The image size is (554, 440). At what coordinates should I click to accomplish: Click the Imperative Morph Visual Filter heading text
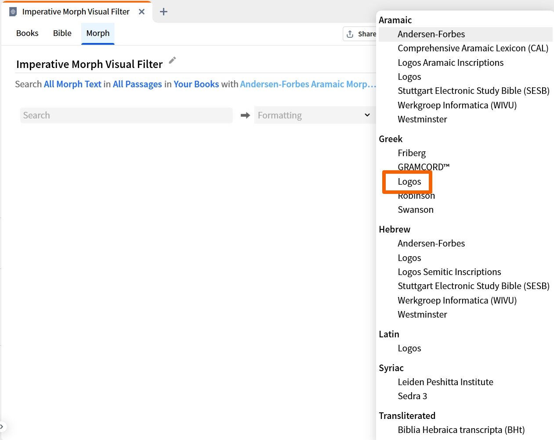coord(90,64)
